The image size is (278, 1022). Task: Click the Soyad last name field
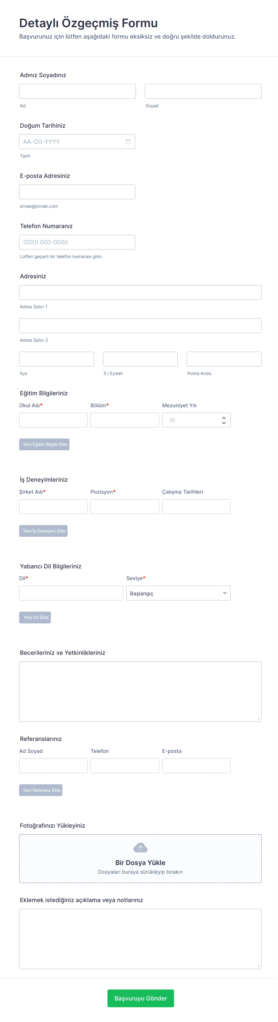pos(203,91)
